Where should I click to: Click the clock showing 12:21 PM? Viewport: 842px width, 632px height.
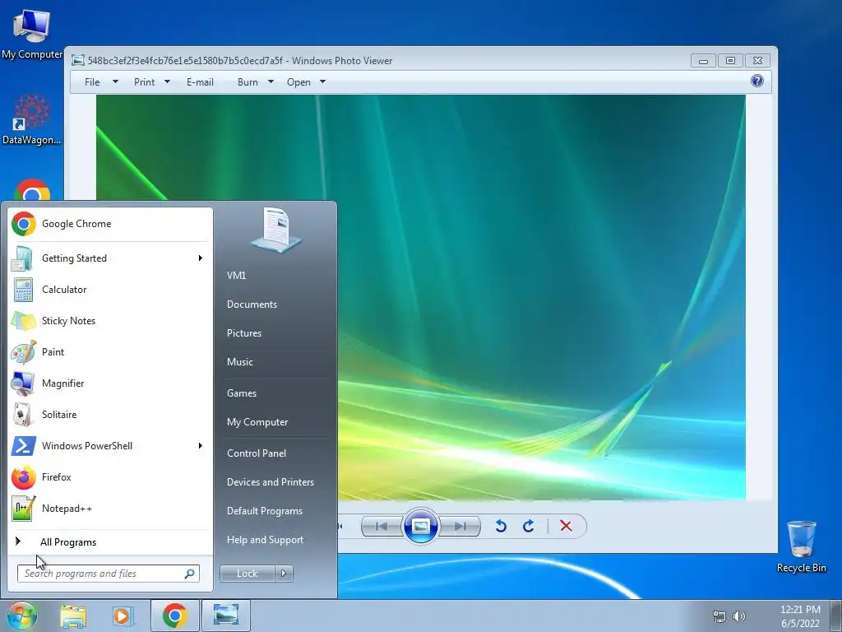(x=800, y=616)
